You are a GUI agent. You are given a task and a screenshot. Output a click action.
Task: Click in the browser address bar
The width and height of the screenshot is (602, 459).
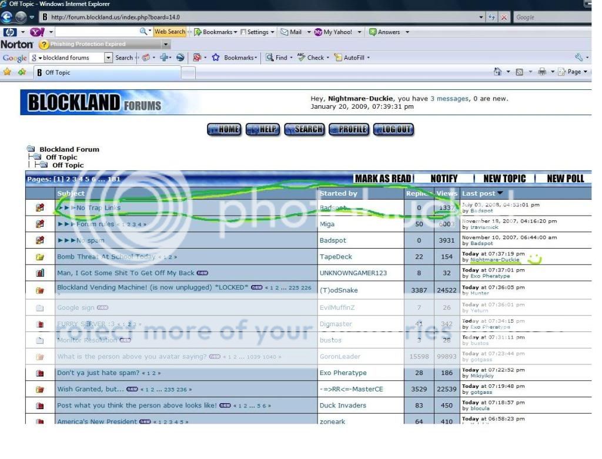click(261, 17)
